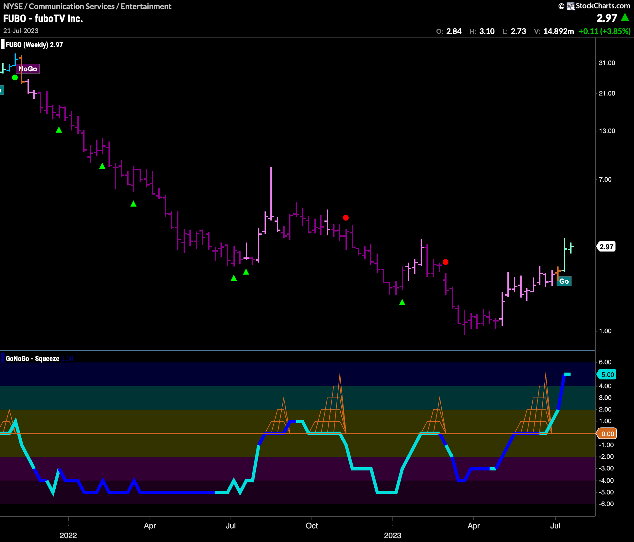Screen dimensions: 634x542
Task: Click the green triangle near the 13.00 level
Action: (x=59, y=130)
